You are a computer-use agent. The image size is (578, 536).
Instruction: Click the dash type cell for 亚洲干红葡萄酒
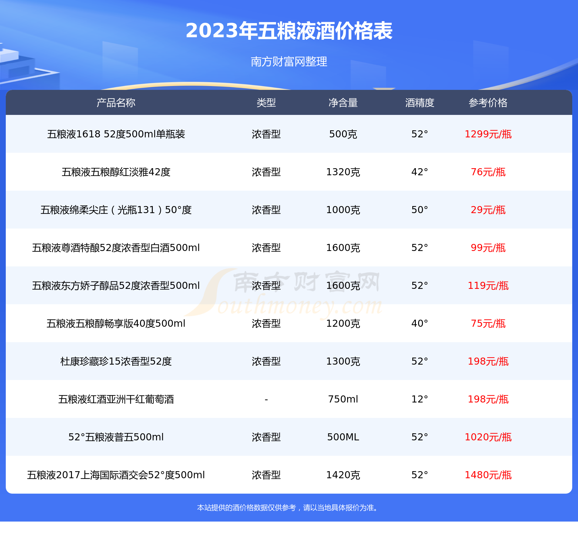pyautogui.click(x=266, y=400)
